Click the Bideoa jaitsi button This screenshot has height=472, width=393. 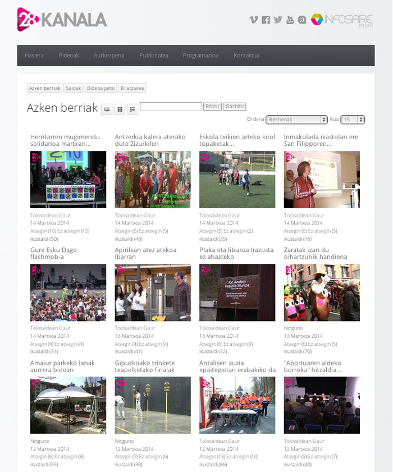(100, 88)
